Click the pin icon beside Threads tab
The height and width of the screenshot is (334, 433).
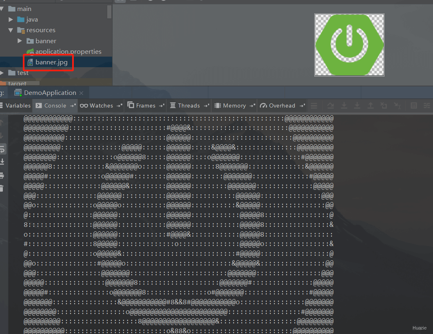click(207, 105)
